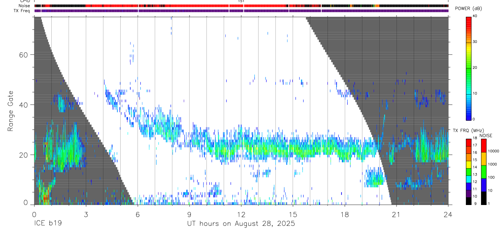
Task: Pick the green segment in the NOISE legend
Action: pos(483,172)
